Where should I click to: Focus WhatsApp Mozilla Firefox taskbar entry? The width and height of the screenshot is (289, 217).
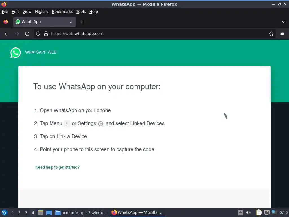coord(137,212)
